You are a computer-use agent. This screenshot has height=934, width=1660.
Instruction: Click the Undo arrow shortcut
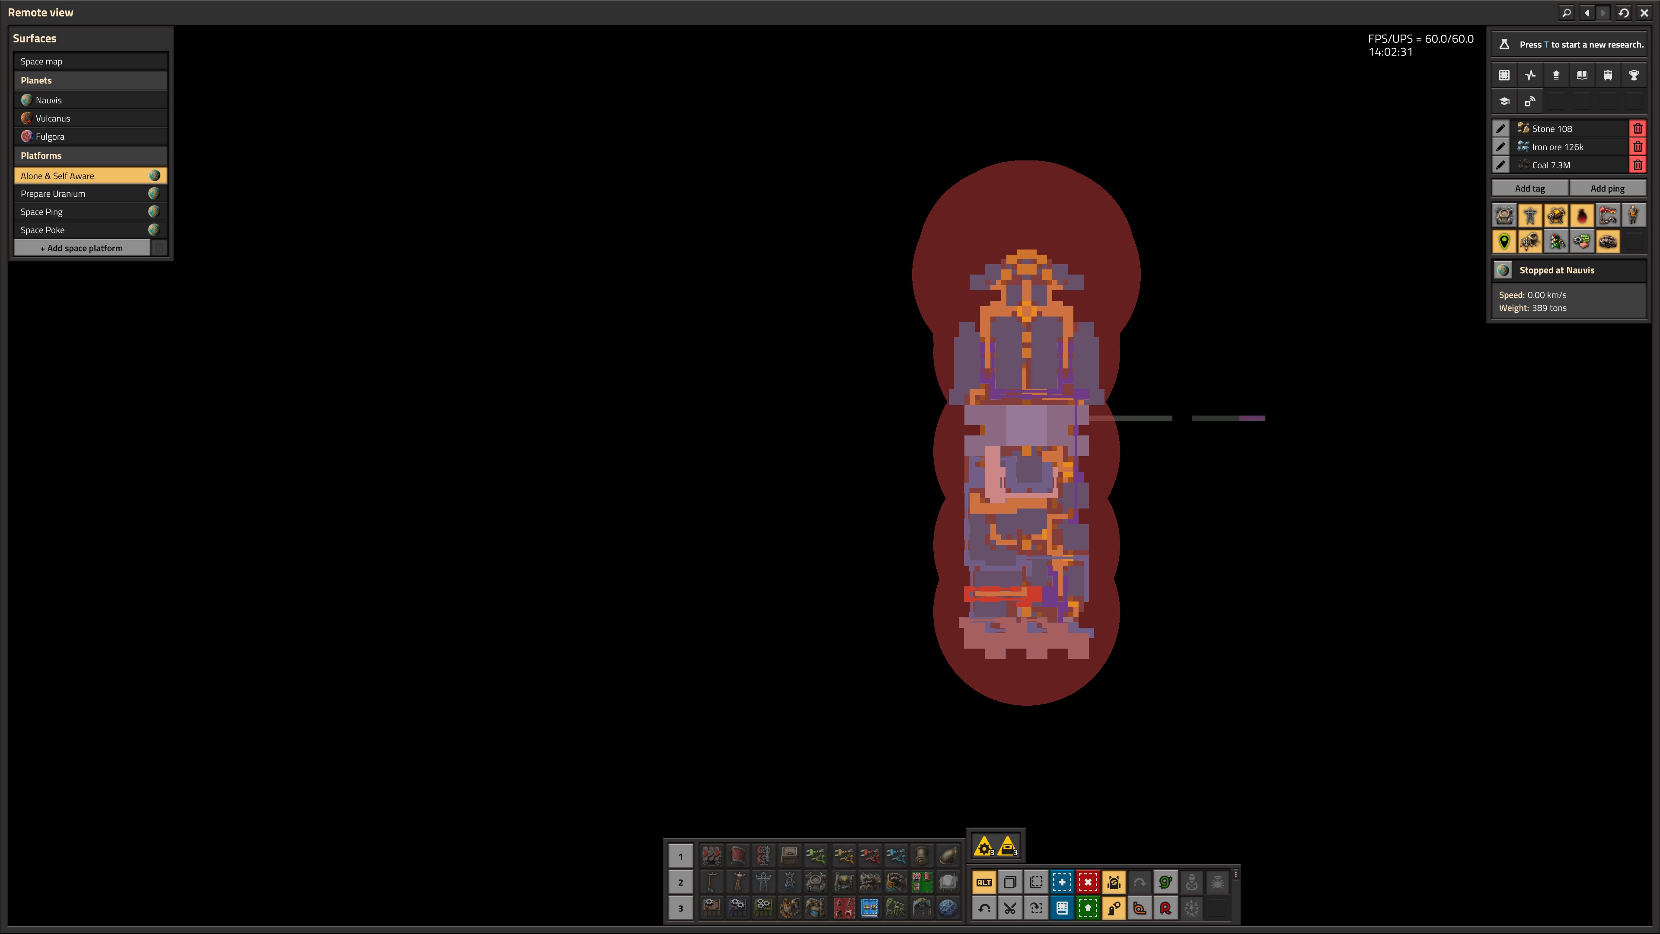click(984, 908)
